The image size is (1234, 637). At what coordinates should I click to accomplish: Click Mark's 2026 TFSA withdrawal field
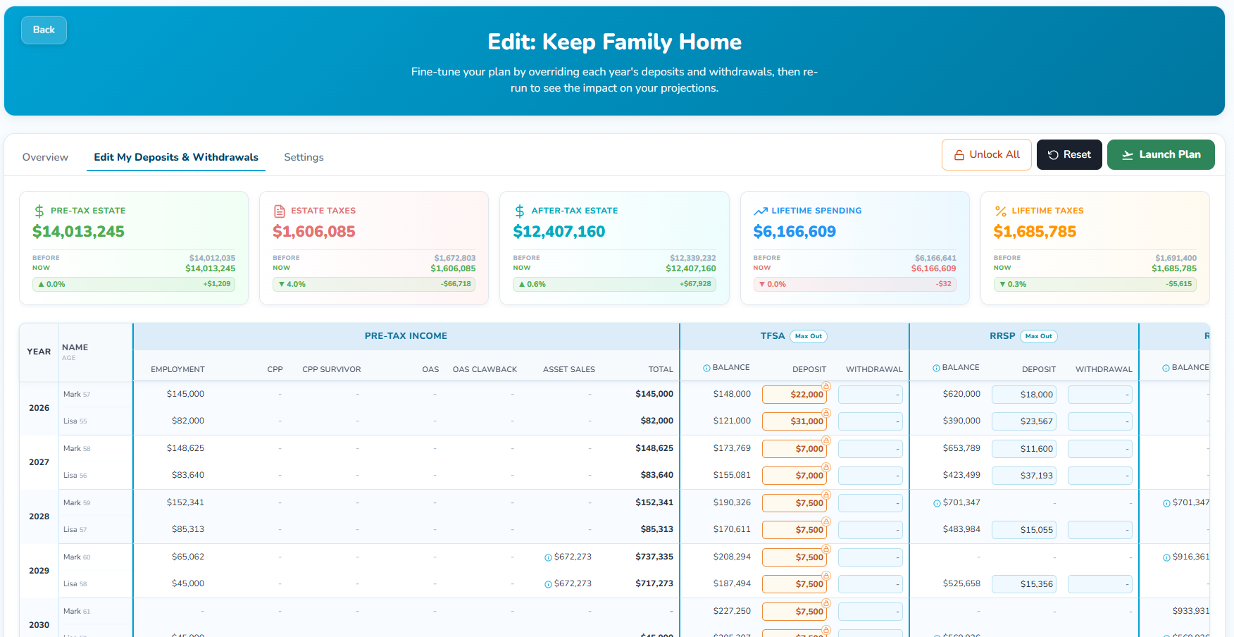point(871,395)
